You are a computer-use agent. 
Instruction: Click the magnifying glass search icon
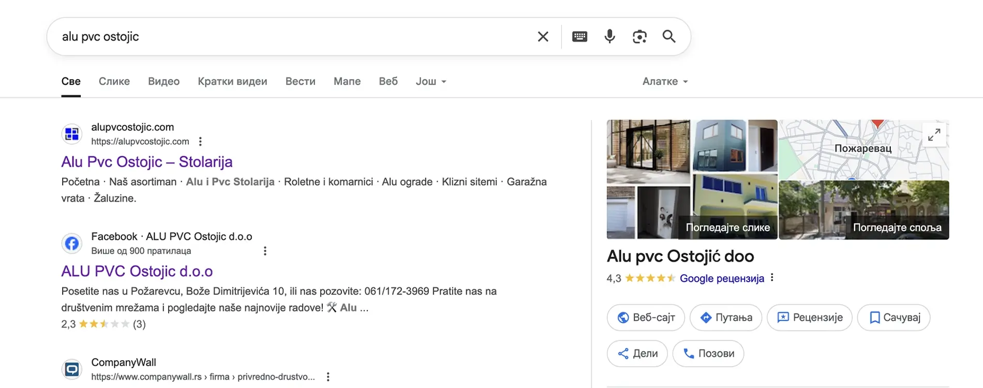click(669, 37)
